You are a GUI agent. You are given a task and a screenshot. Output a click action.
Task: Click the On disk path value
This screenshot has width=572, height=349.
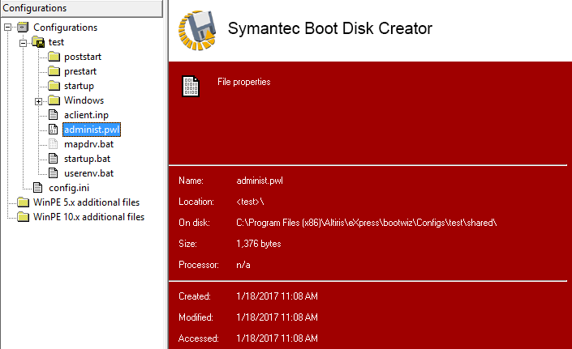tap(366, 223)
